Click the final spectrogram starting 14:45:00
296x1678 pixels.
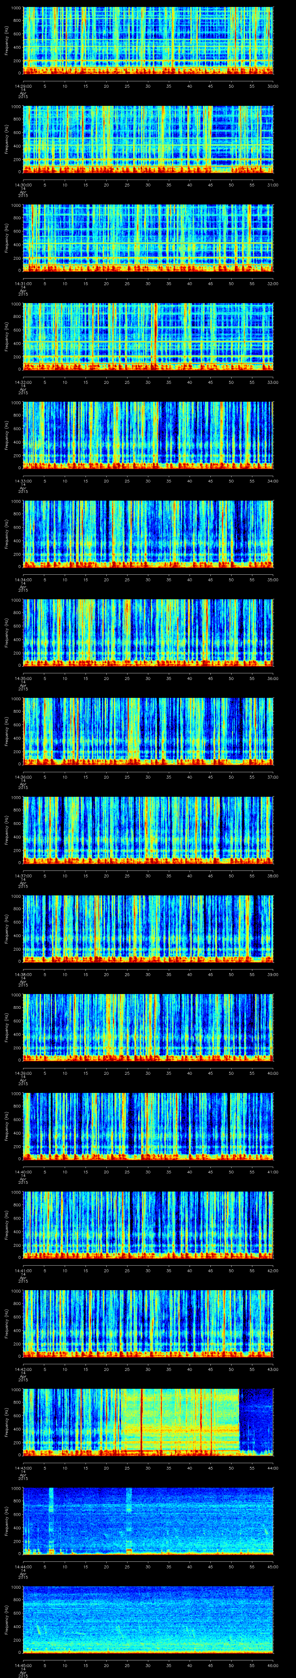click(148, 1620)
